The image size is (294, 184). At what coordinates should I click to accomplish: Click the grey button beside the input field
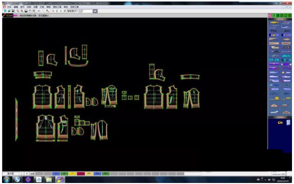point(95,11)
